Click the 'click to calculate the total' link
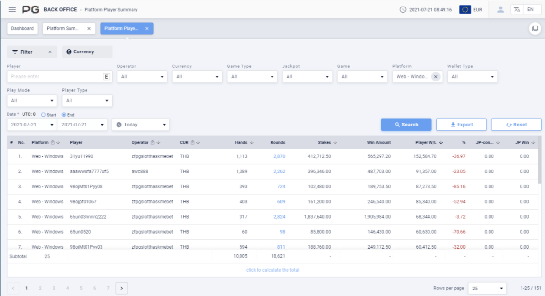545x296 pixels. (272, 270)
